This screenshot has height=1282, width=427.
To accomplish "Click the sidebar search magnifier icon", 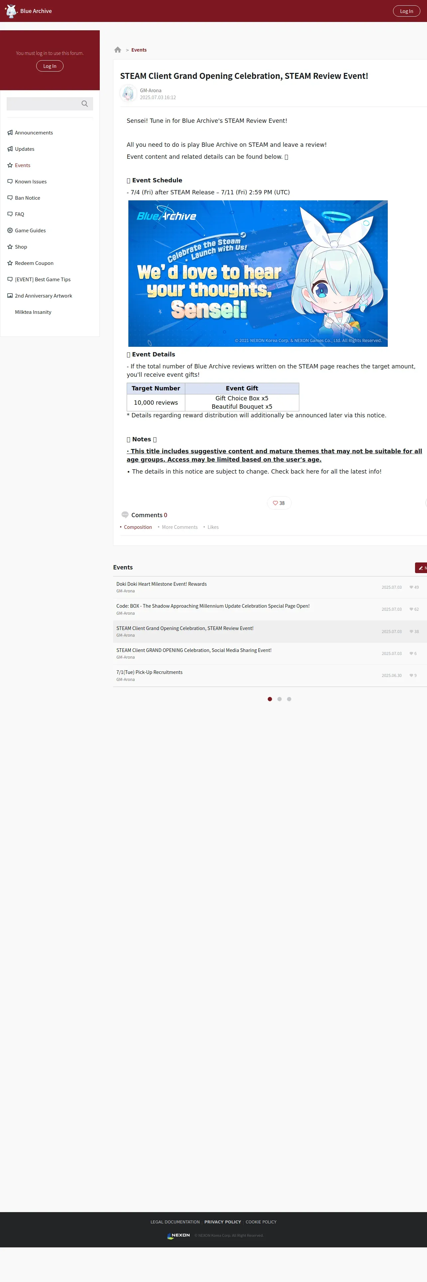I will tap(84, 104).
